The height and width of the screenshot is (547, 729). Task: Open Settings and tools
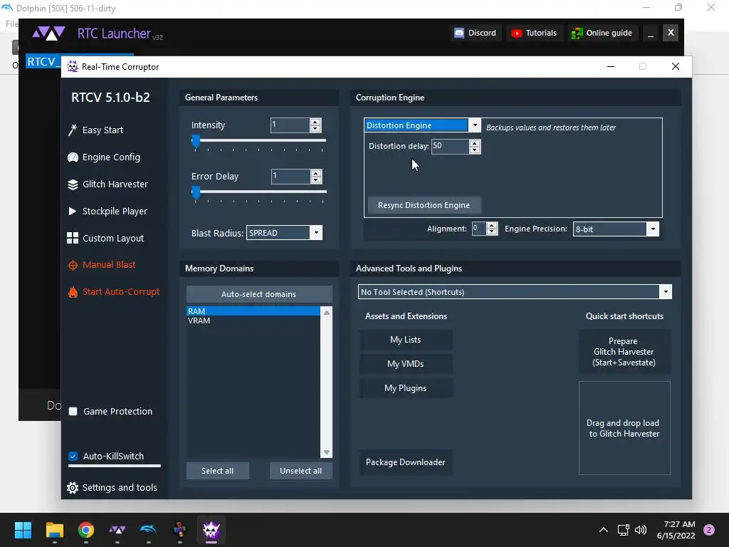click(120, 487)
